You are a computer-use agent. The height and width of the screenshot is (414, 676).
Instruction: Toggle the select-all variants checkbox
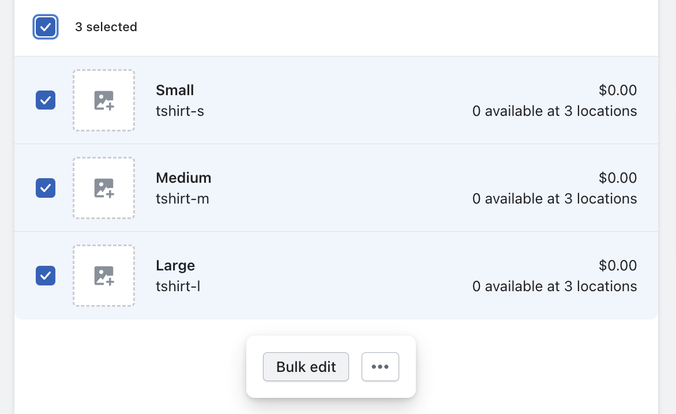[46, 27]
